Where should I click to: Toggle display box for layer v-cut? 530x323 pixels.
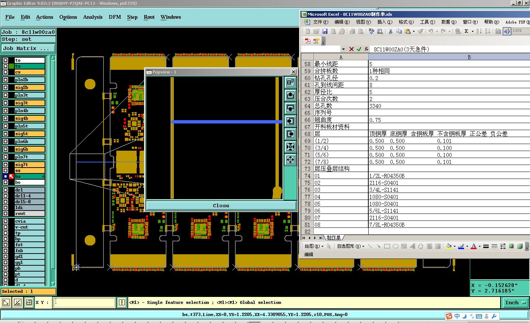tap(6, 227)
